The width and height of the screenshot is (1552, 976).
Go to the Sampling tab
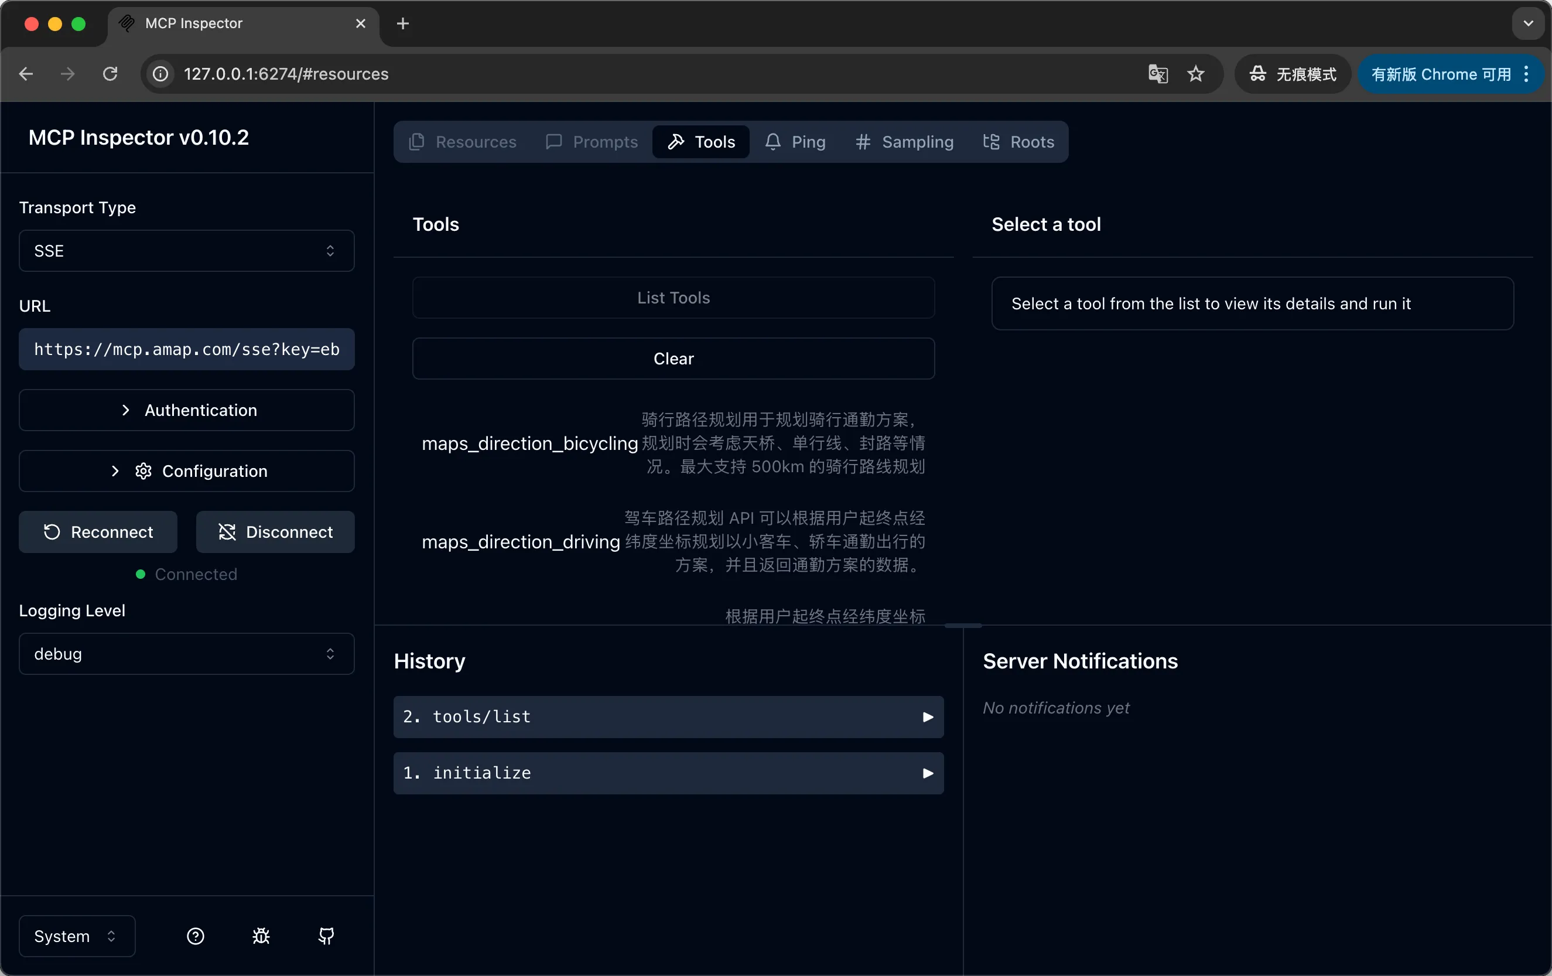pos(905,142)
